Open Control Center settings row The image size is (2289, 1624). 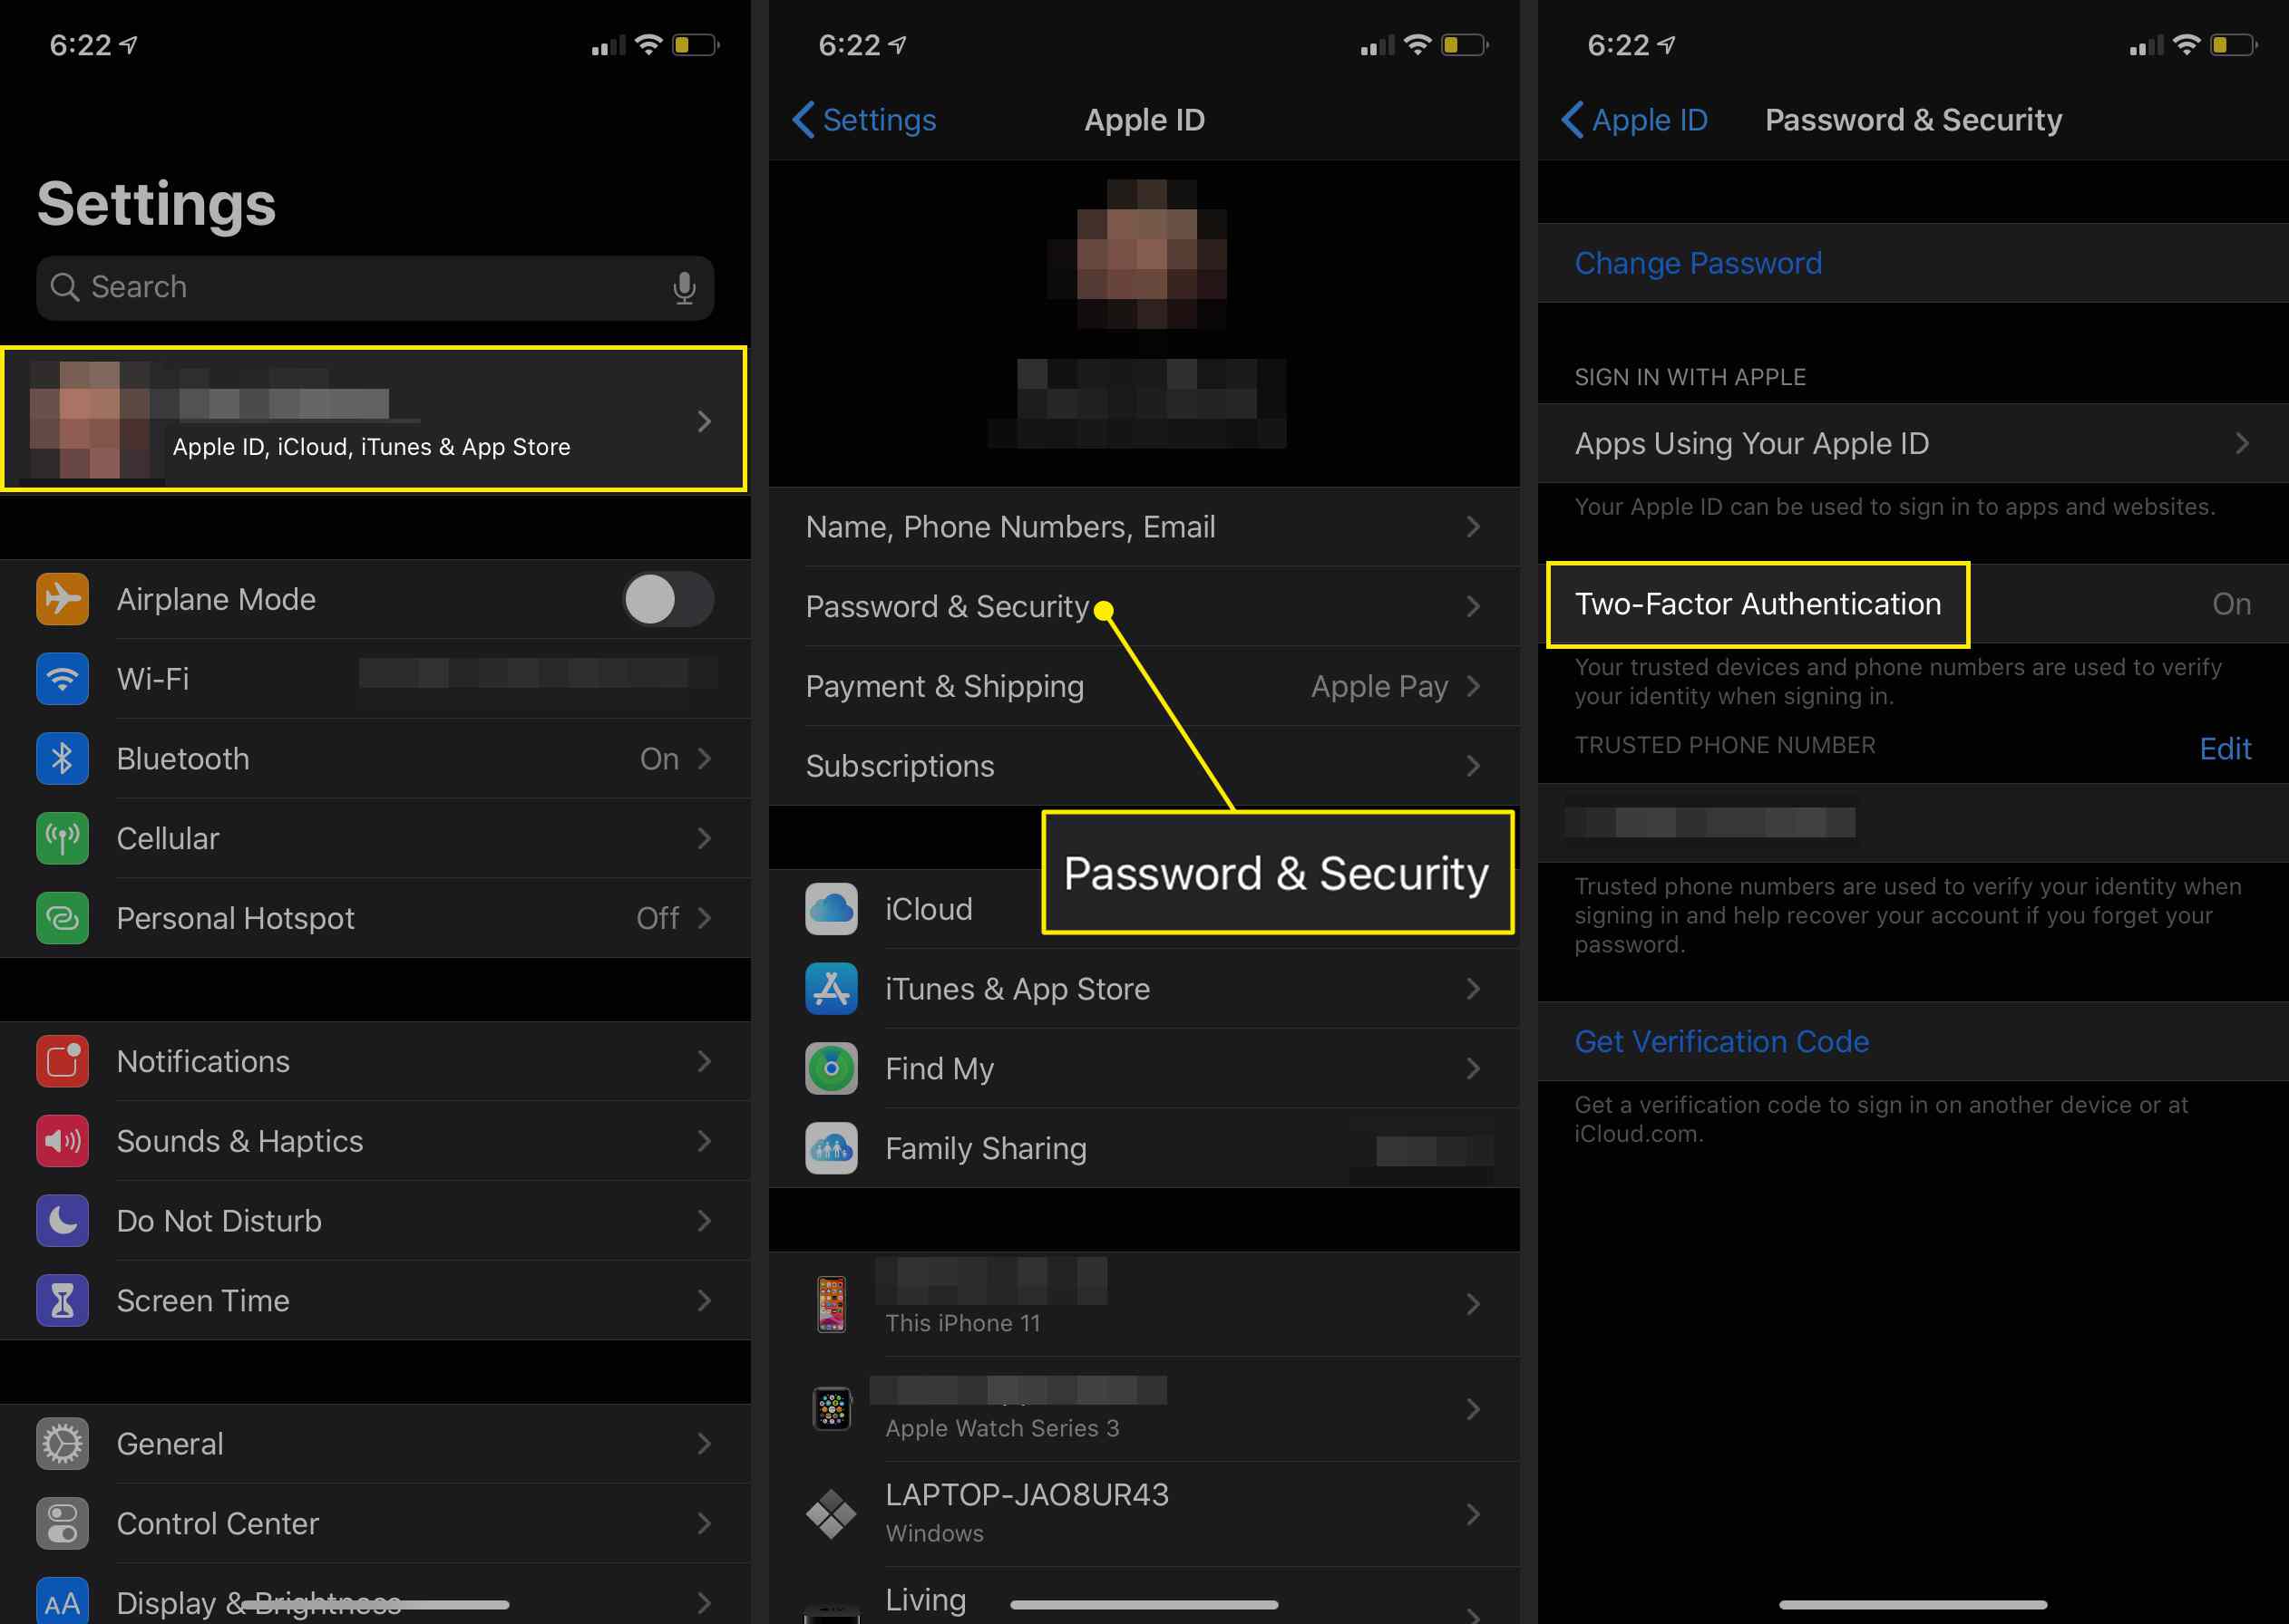[x=375, y=1523]
